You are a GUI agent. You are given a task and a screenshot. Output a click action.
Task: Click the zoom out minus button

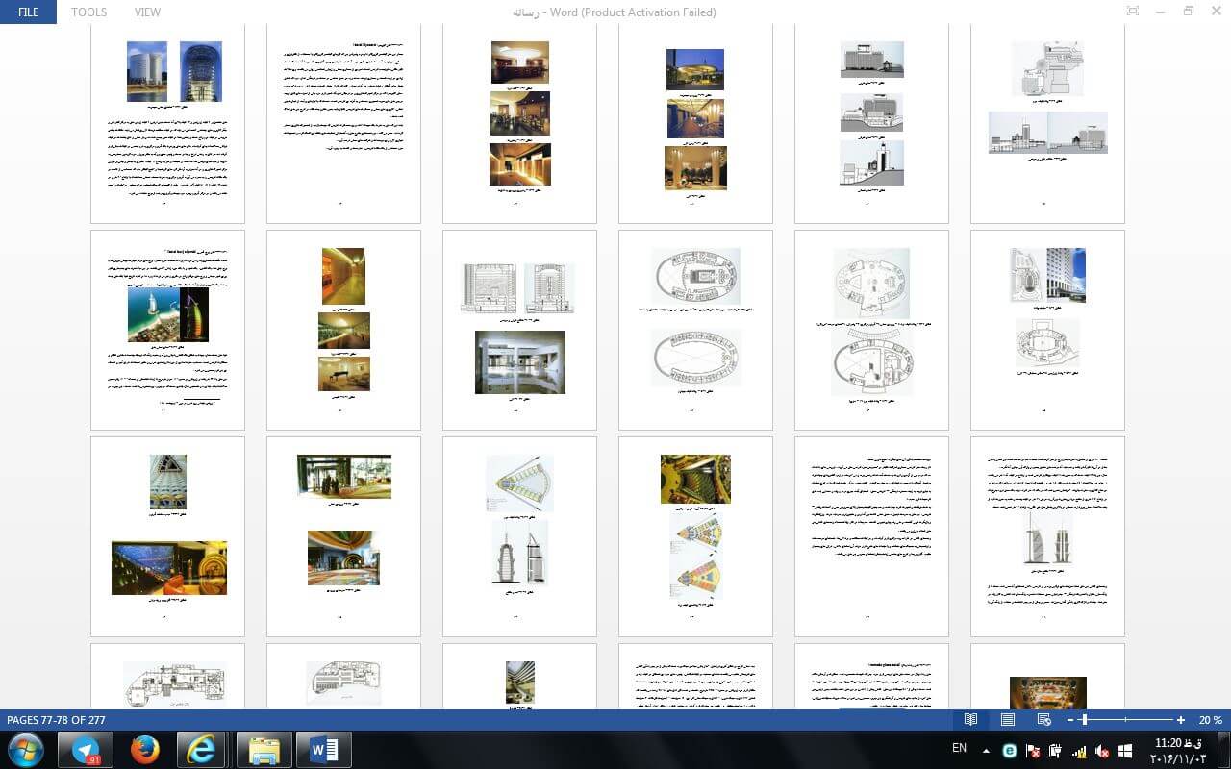[x=1070, y=720]
